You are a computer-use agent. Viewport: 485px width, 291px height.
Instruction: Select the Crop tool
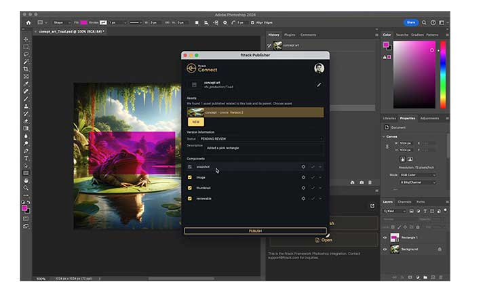tap(26, 69)
